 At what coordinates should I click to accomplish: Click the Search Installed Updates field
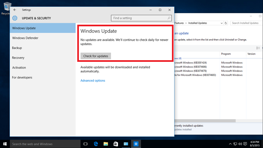(246, 23)
